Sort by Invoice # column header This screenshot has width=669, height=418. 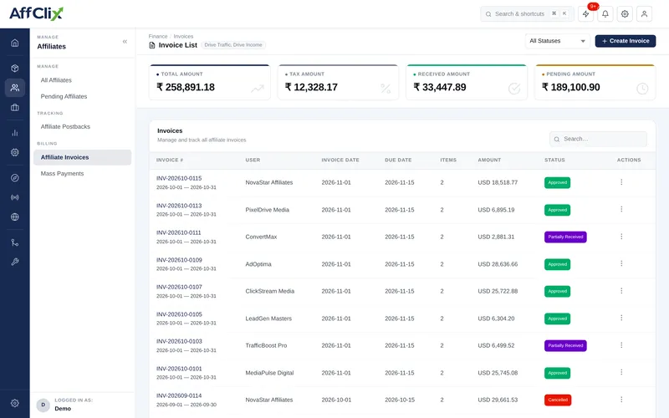(x=170, y=160)
